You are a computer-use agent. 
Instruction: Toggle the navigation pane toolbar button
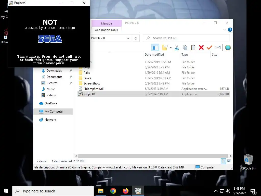point(155,47)
